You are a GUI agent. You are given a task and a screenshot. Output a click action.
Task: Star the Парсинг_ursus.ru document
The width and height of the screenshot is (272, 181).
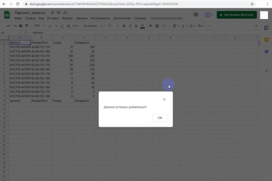52,13
